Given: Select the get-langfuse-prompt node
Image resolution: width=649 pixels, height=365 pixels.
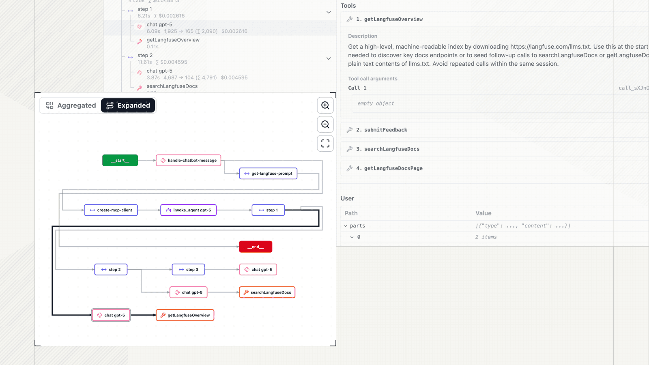Looking at the screenshot, I should coord(268,174).
